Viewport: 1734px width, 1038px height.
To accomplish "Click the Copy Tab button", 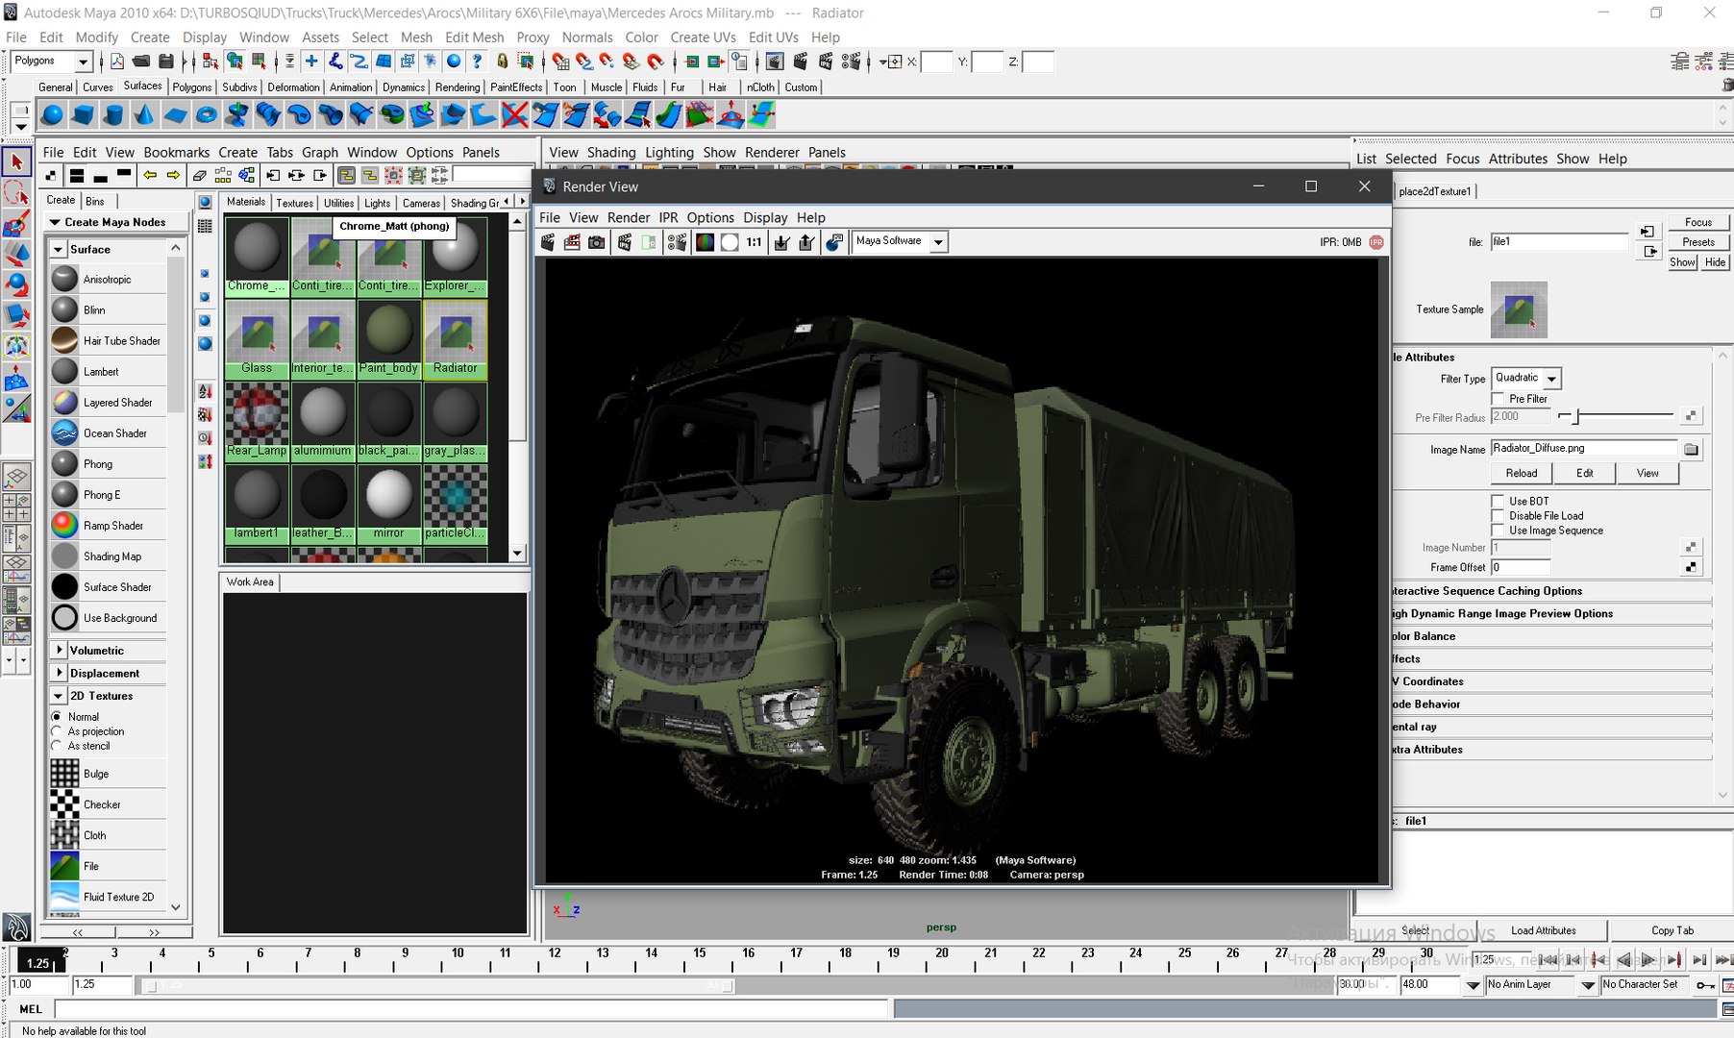I will (x=1672, y=930).
